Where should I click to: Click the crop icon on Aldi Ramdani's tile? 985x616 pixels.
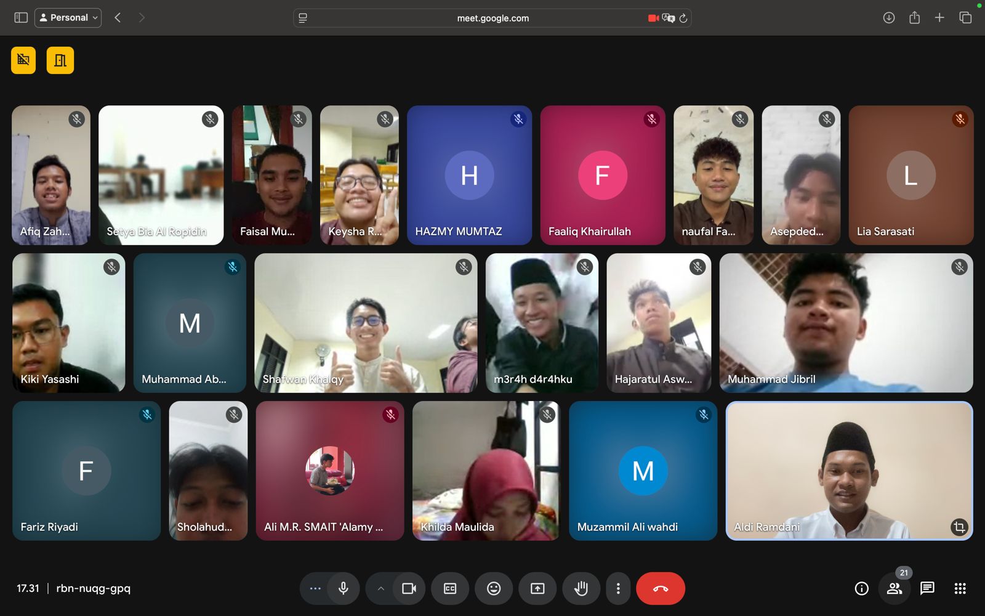click(x=960, y=525)
